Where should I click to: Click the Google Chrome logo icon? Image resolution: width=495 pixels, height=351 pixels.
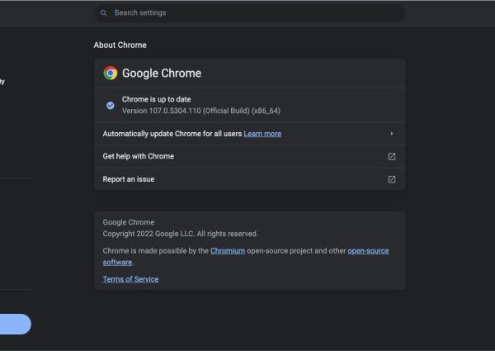pyautogui.click(x=111, y=73)
